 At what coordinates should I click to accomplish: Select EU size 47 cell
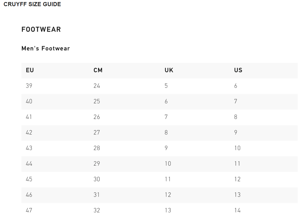(29, 210)
